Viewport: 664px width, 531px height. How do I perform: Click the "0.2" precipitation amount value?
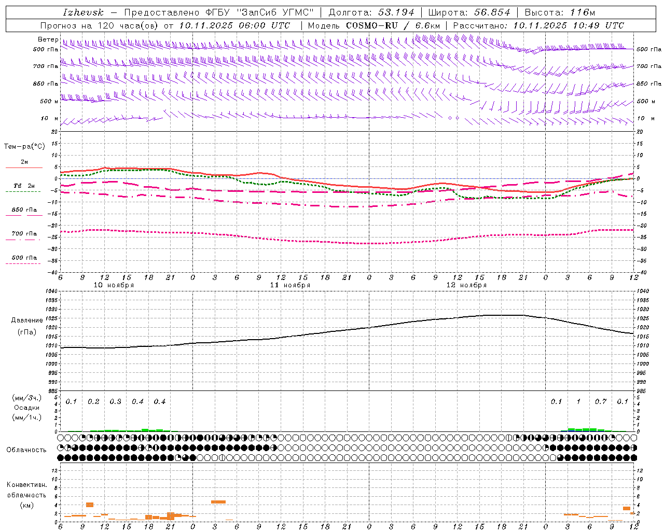click(x=93, y=401)
